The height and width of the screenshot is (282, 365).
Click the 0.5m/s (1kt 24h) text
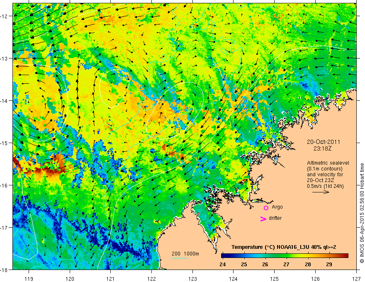tap(325, 186)
